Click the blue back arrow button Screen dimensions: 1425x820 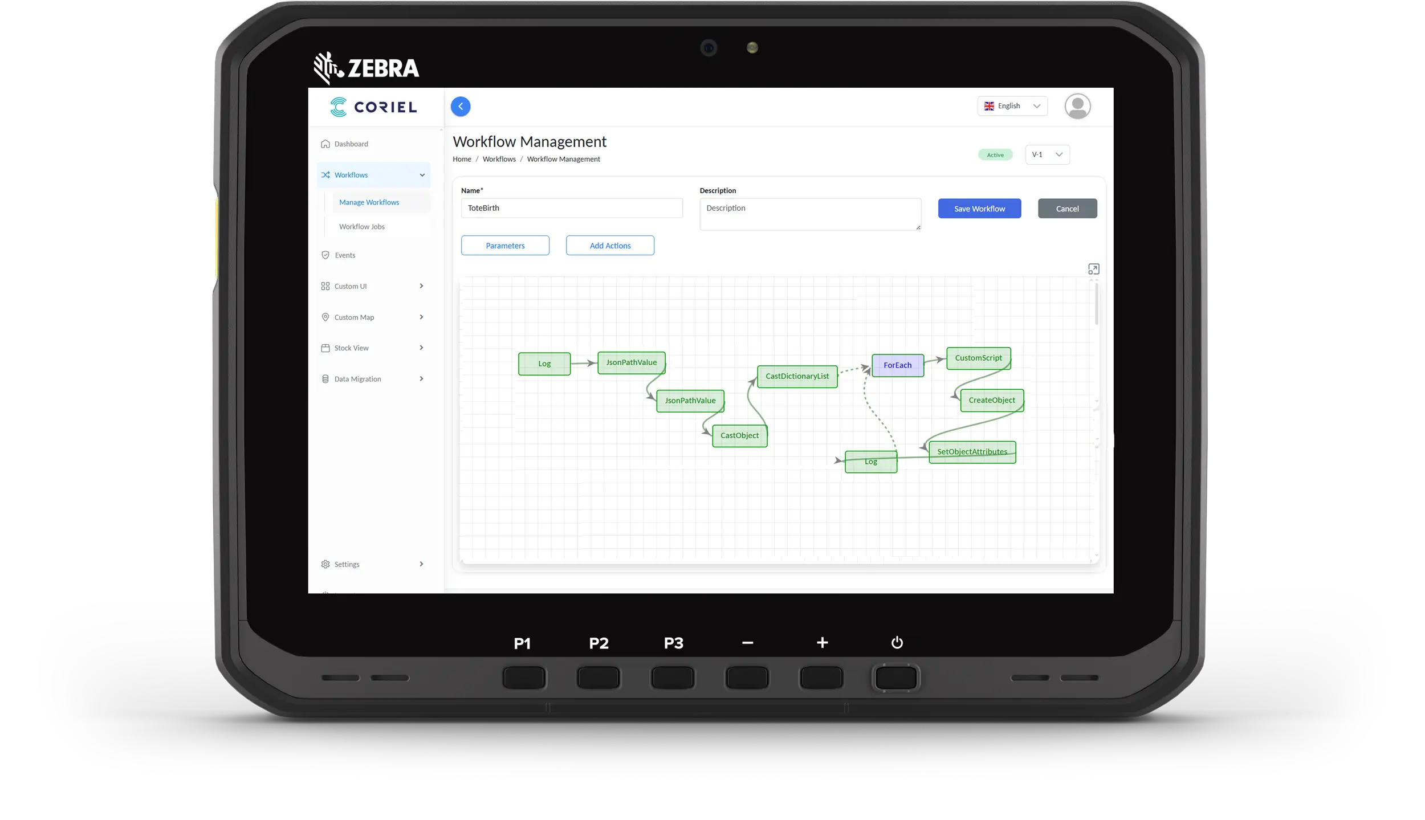[461, 107]
